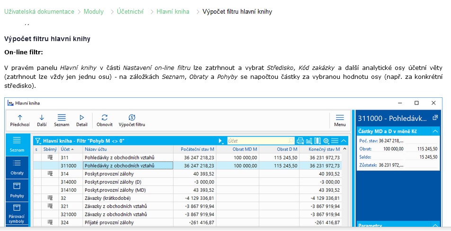451x231 pixels.
Task: Click the scrollbar up arrow in the grid
Action: click(x=345, y=149)
